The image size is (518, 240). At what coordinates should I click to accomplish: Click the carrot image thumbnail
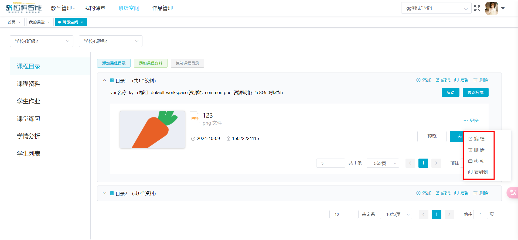[152, 130]
